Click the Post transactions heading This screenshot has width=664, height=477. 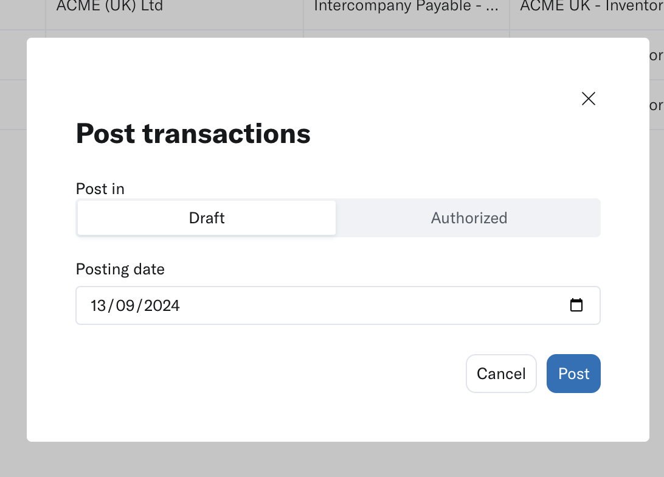point(193,133)
